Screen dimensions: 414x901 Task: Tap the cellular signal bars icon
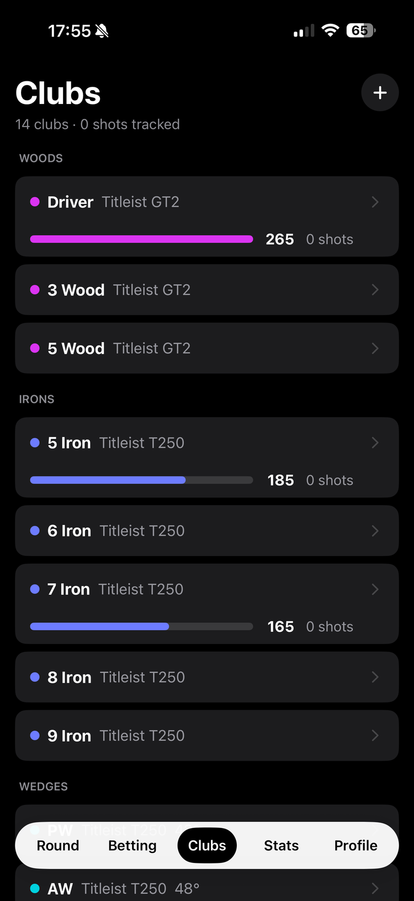click(304, 31)
